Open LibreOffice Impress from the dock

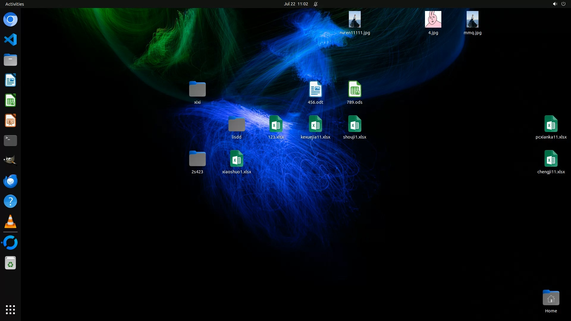(10, 121)
